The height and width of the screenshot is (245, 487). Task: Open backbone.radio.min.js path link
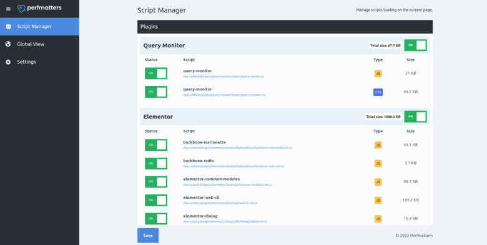pos(234,166)
